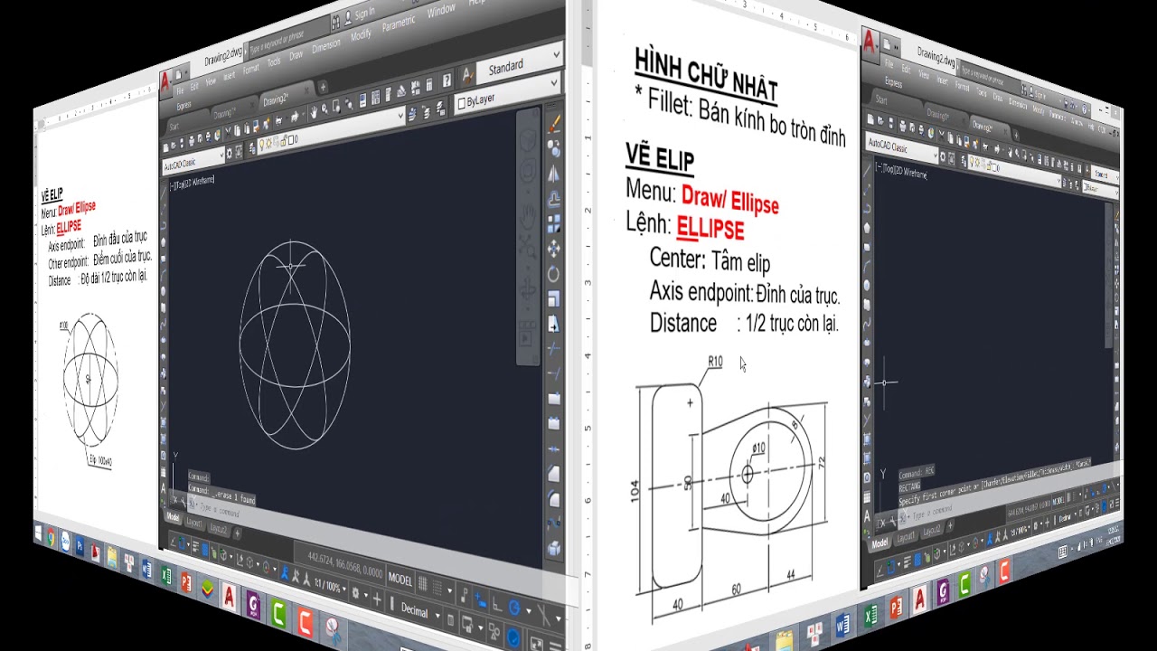This screenshot has height=651, width=1157.
Task: Click New file icon in blank AutoCAD window toolbar
Action: [870, 120]
